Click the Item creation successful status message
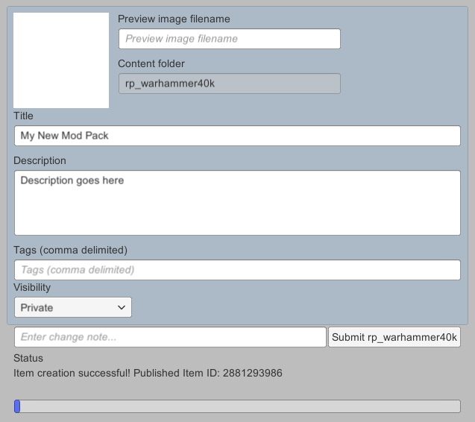This screenshot has height=422, width=475. point(148,373)
